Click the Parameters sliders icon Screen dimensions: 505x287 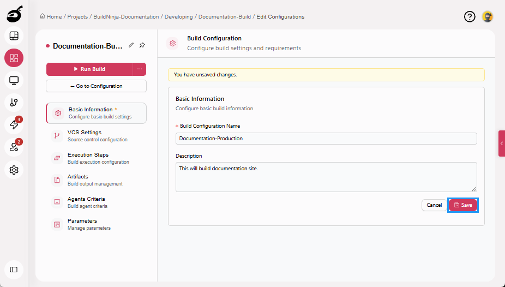(57, 224)
